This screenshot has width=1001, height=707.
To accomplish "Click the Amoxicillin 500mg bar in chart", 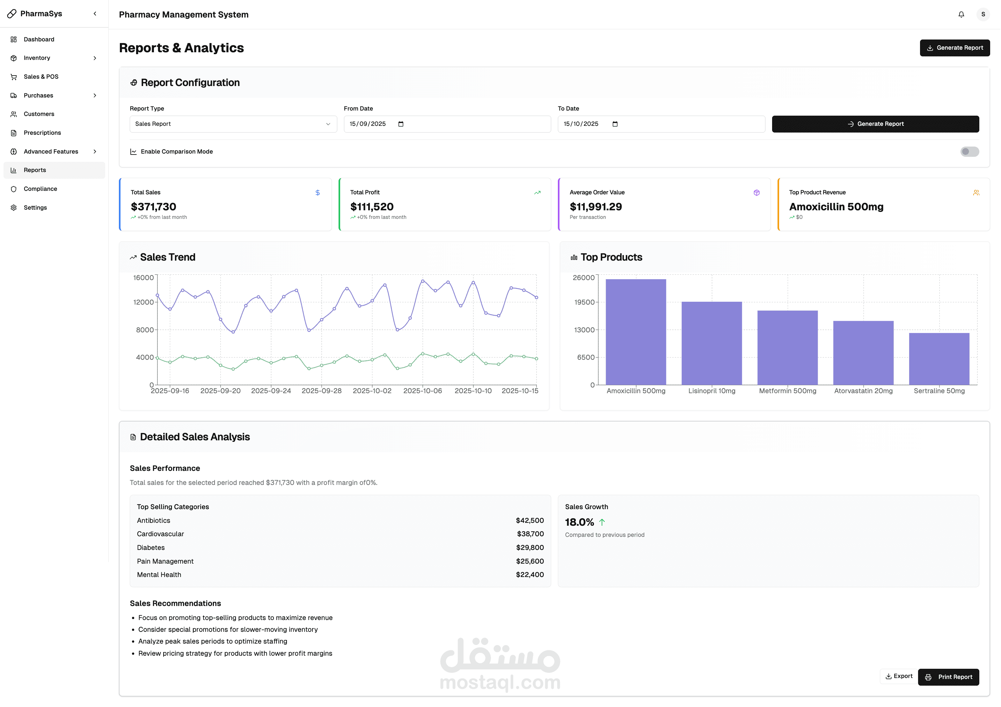I will coord(636,332).
